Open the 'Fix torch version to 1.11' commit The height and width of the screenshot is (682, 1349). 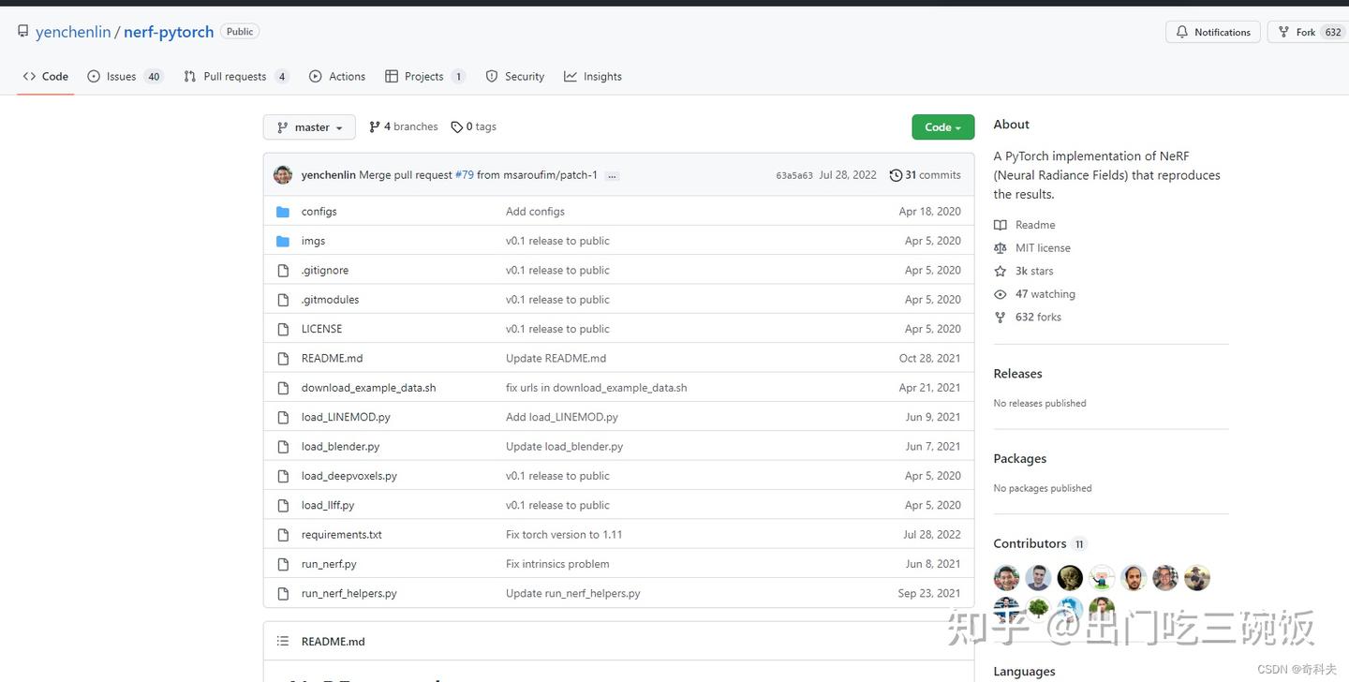[564, 535]
